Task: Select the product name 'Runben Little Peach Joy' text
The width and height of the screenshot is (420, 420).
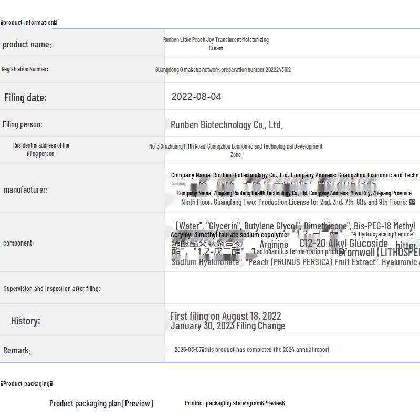Action: click(188, 40)
